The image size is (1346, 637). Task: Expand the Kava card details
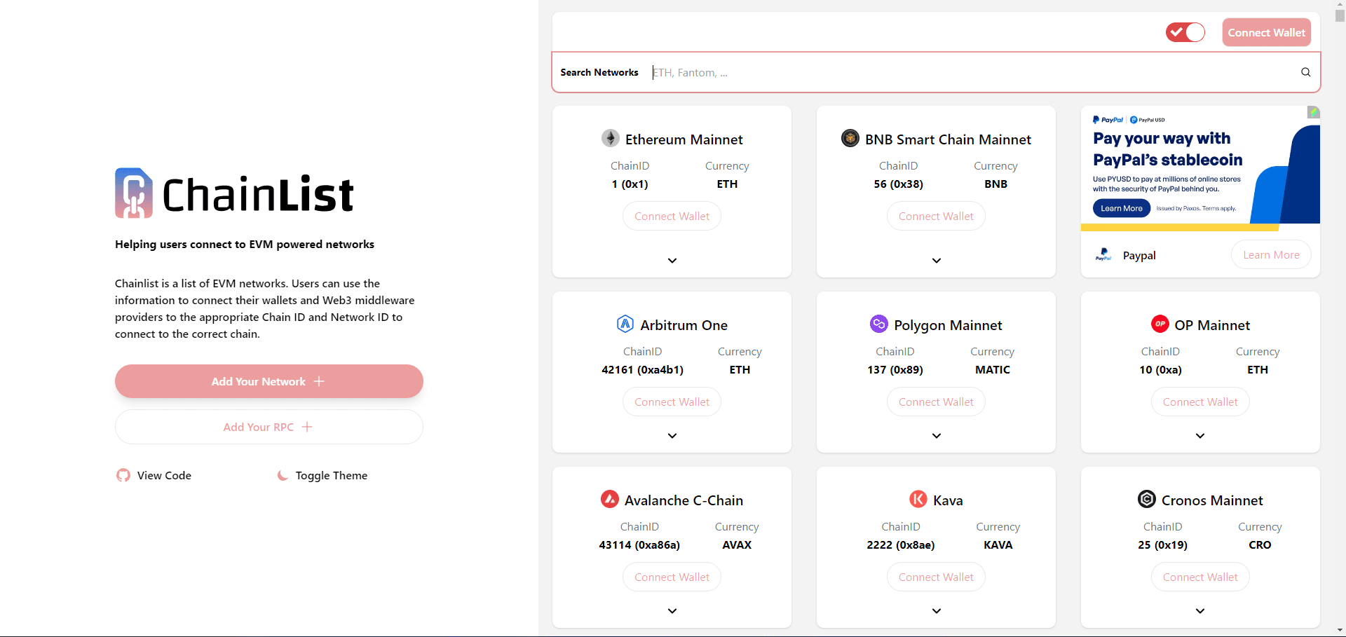click(937, 611)
